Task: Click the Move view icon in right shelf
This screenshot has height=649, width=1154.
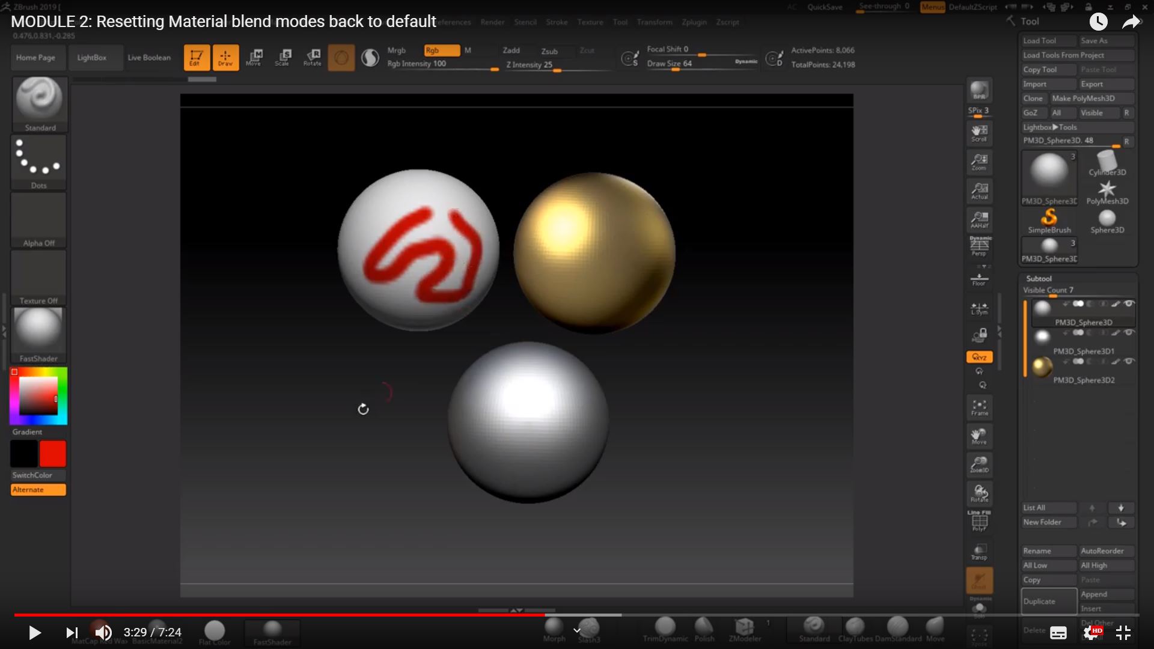Action: point(979,436)
